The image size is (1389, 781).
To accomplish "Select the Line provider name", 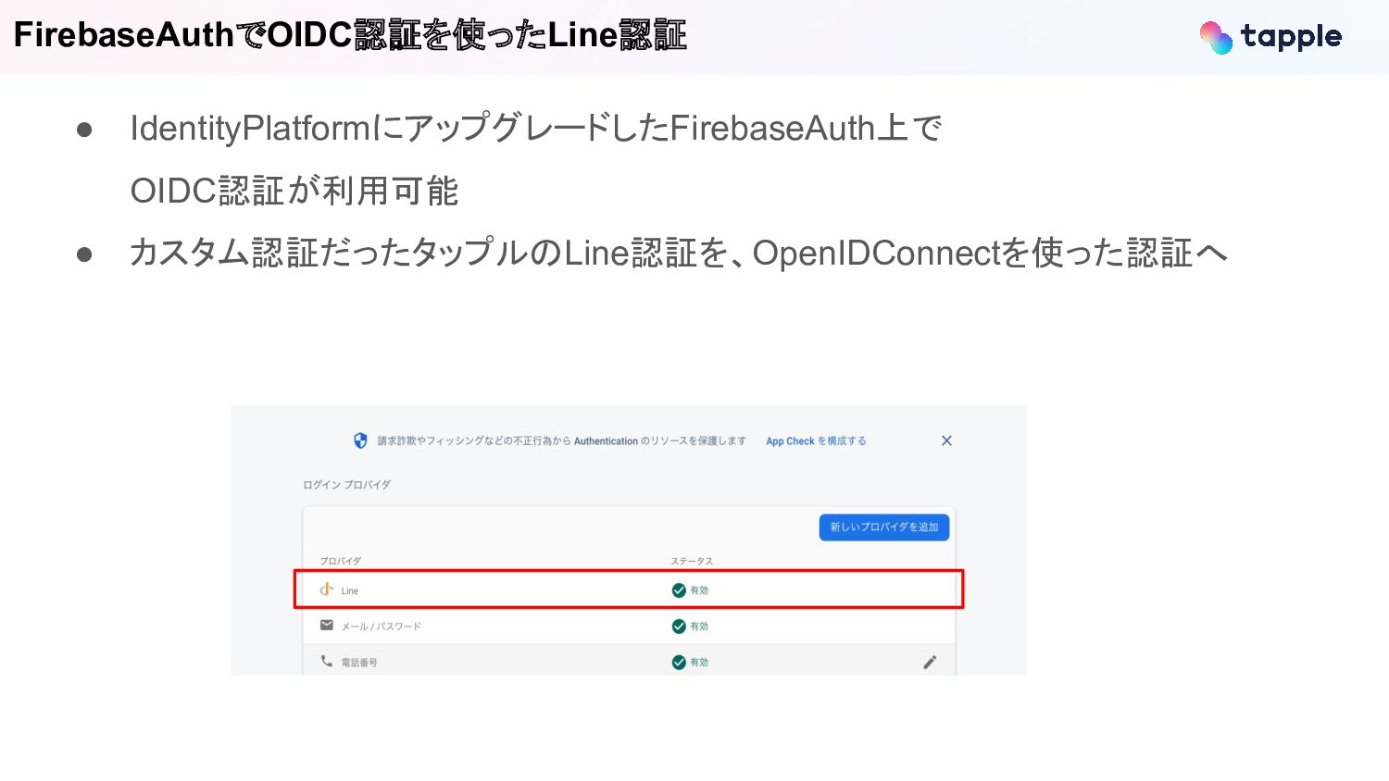I will pos(350,591).
